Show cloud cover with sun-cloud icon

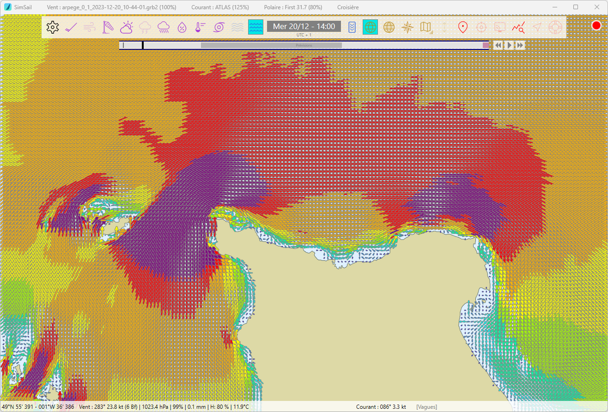[127, 27]
